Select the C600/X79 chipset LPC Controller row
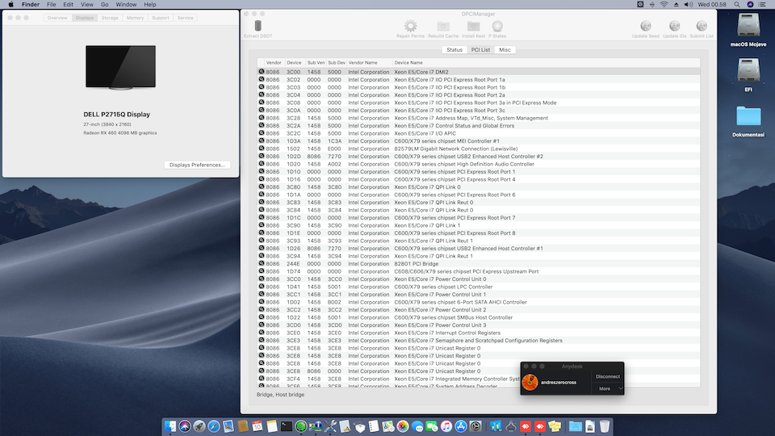775x436 pixels. [x=479, y=287]
